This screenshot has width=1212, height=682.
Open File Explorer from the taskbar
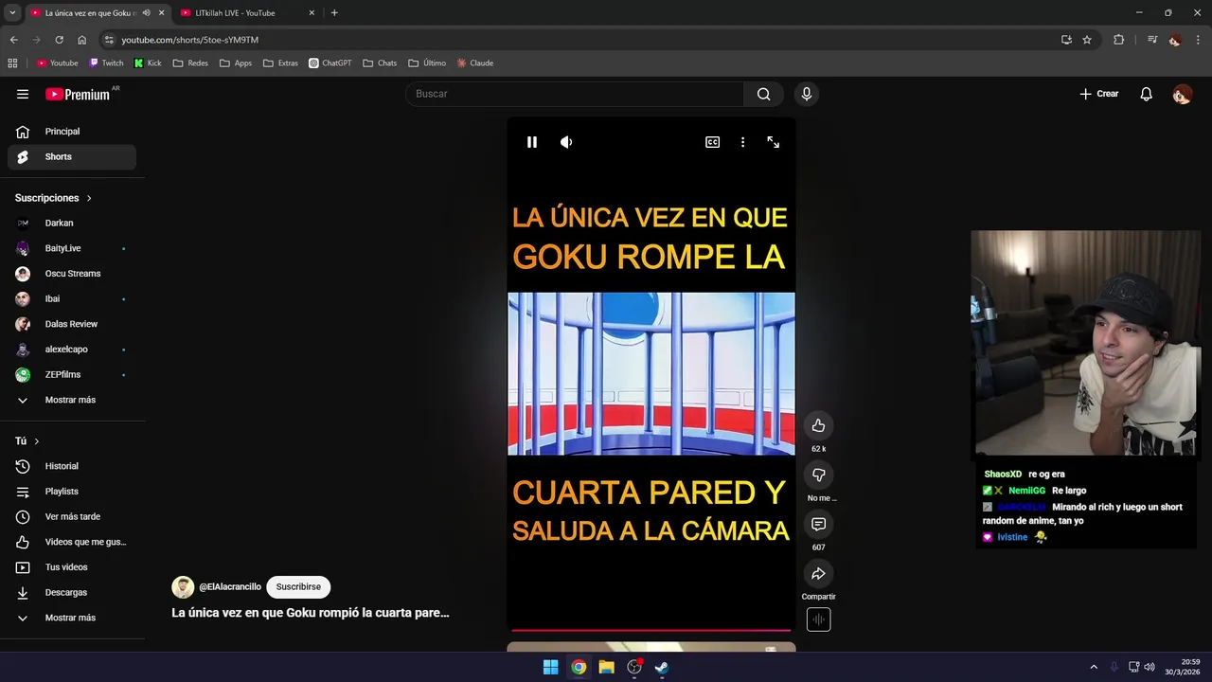pyautogui.click(x=606, y=667)
